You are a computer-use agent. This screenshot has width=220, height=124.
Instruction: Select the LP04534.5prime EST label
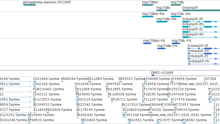click(x=186, y=110)
